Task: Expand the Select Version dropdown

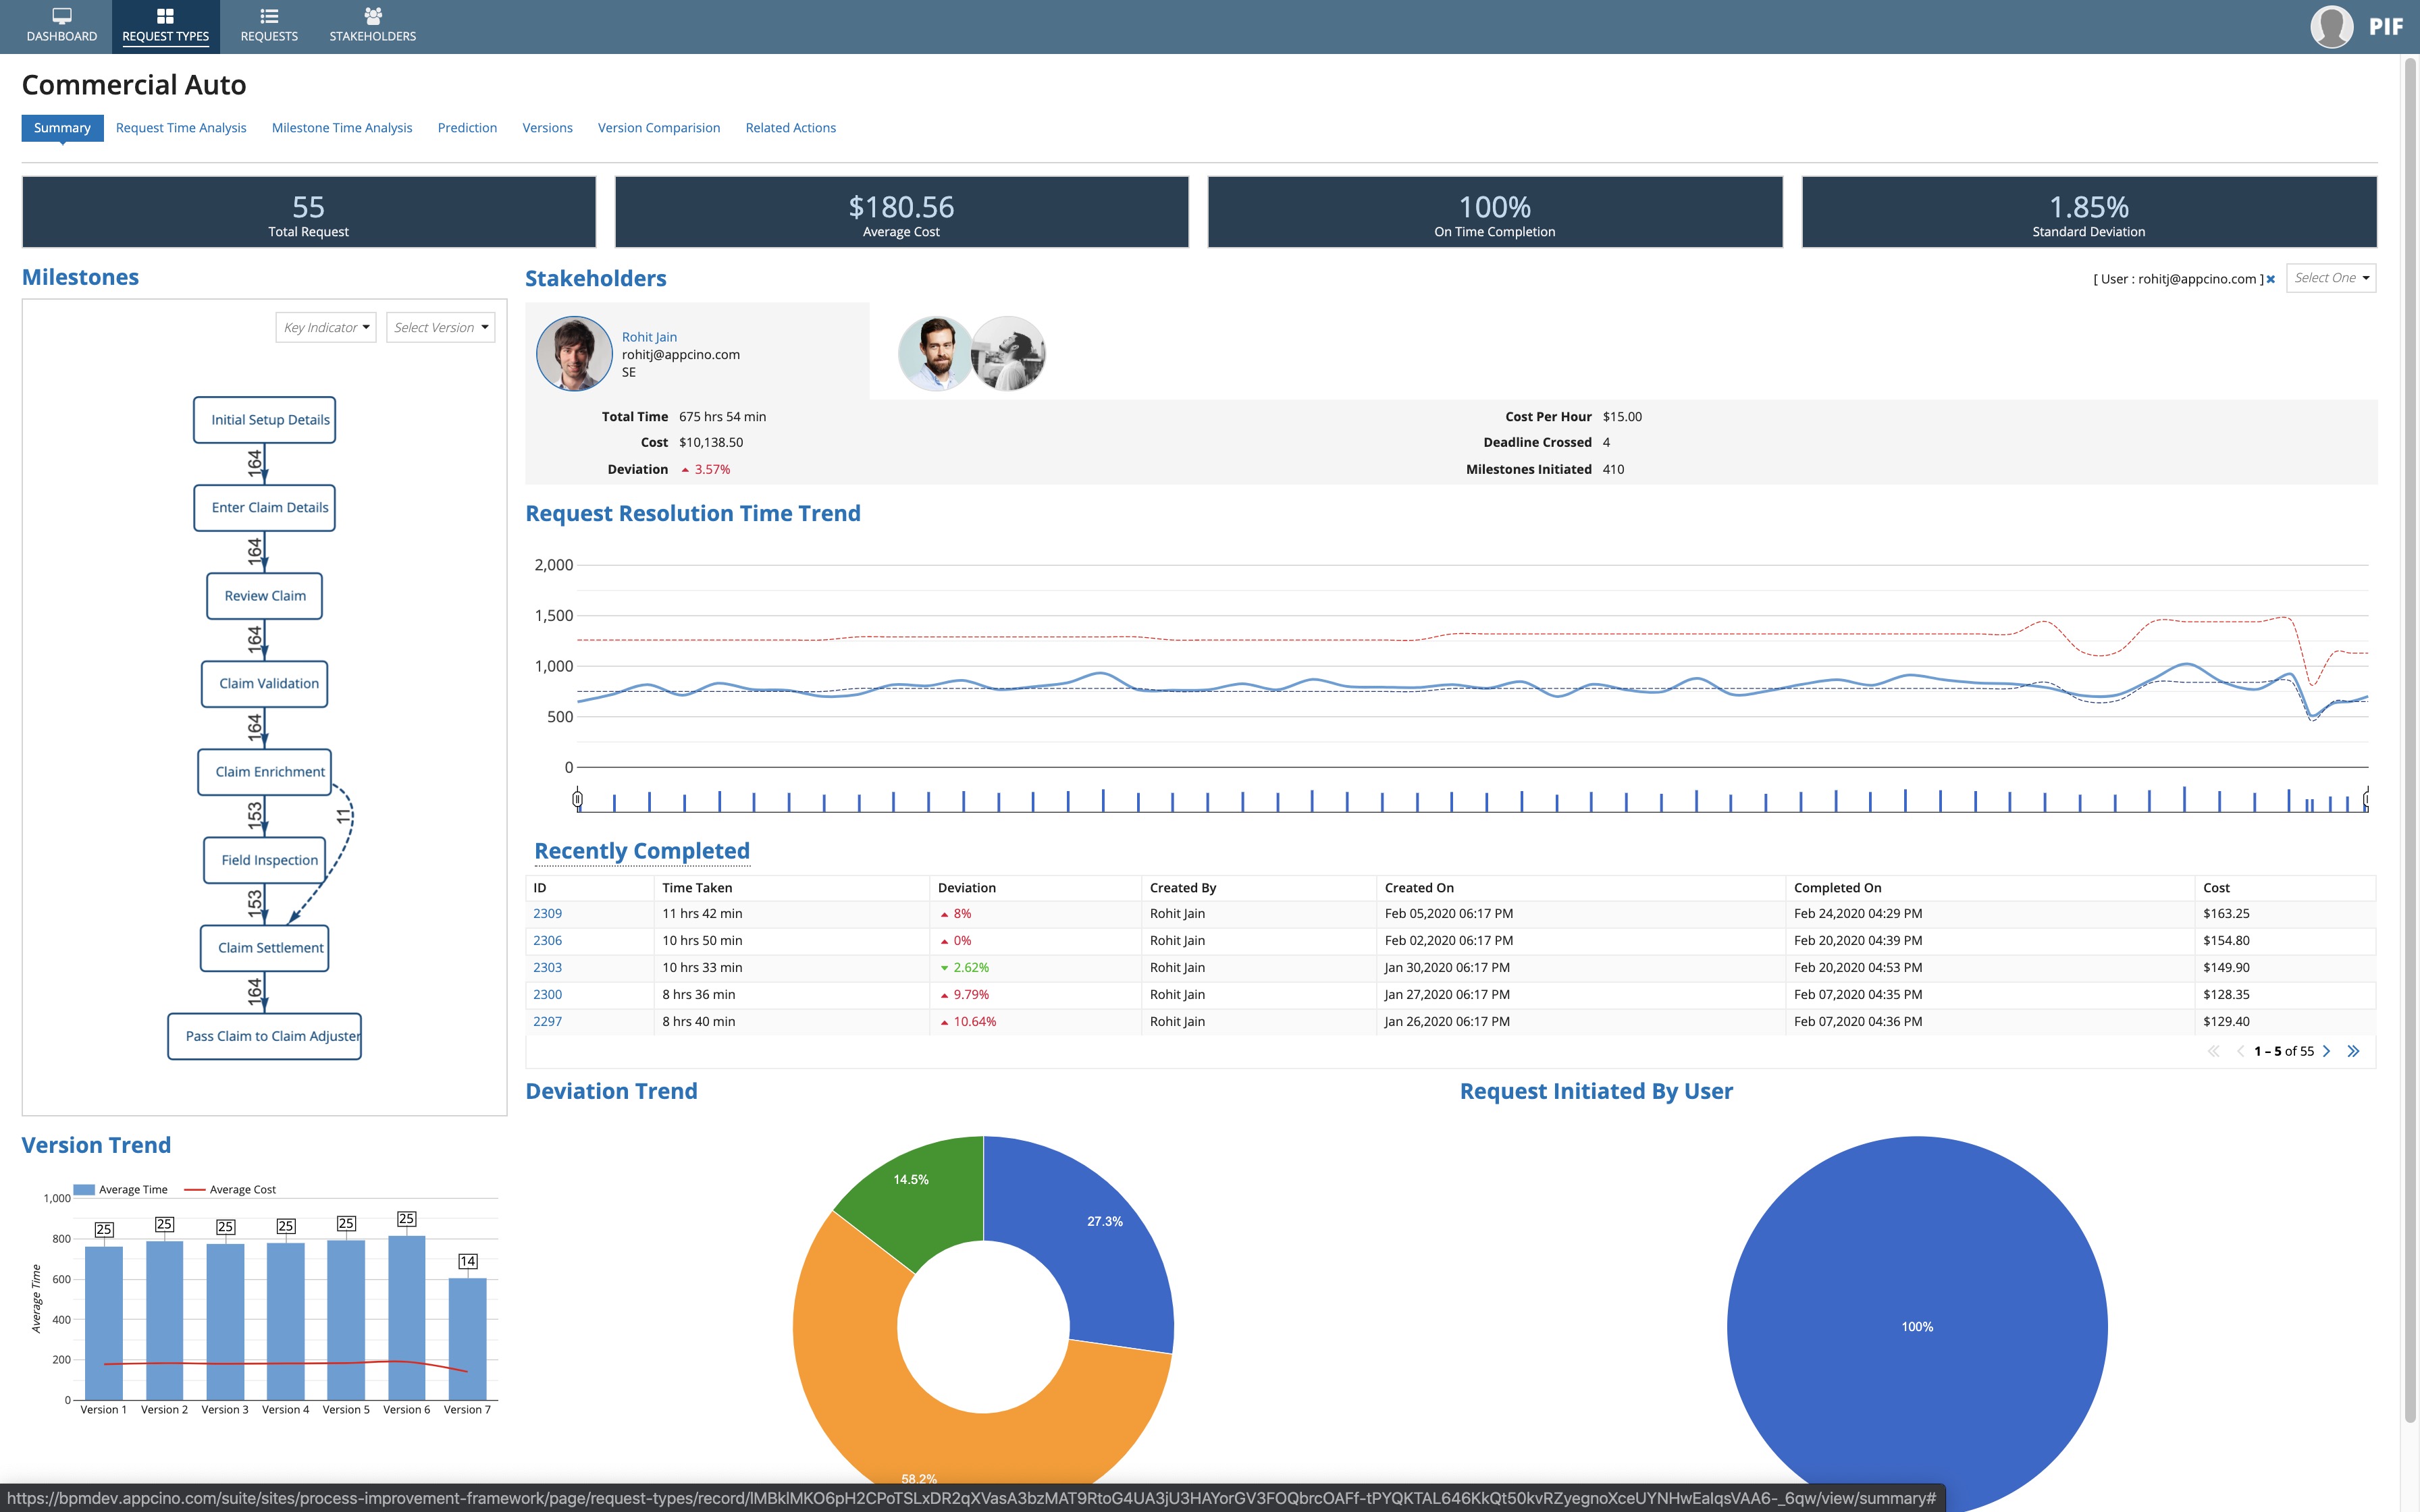Action: 440,327
